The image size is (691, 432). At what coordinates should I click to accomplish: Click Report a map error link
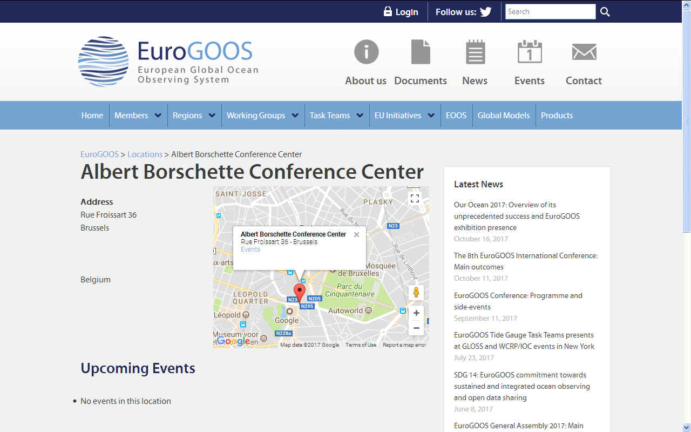(x=404, y=345)
